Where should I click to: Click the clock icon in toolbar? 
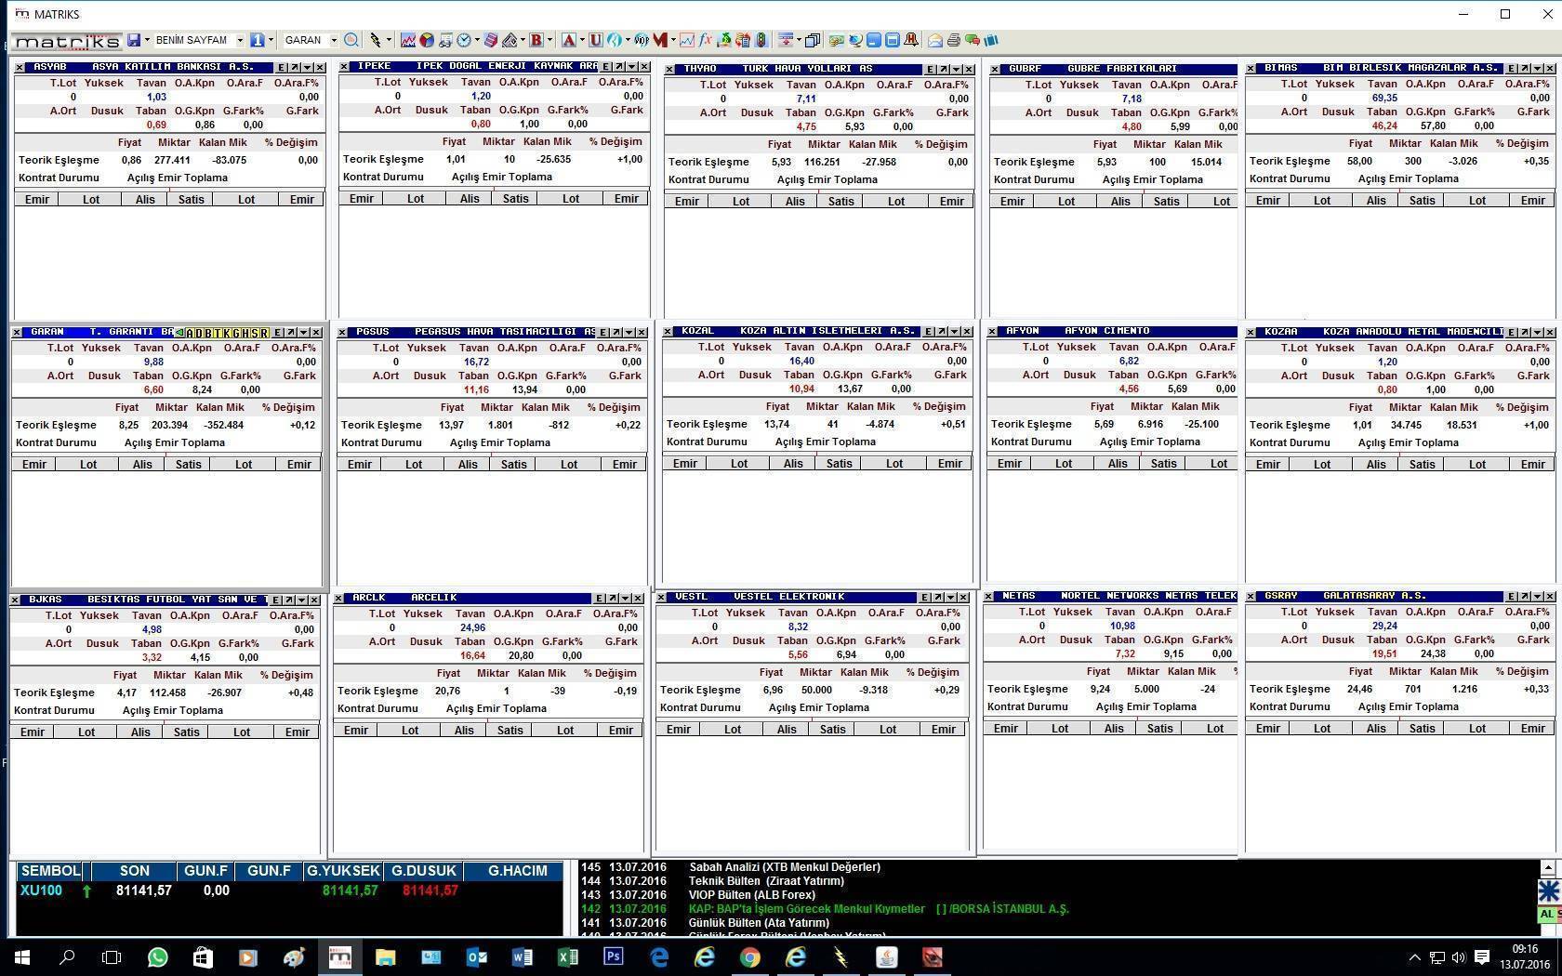pos(465,40)
